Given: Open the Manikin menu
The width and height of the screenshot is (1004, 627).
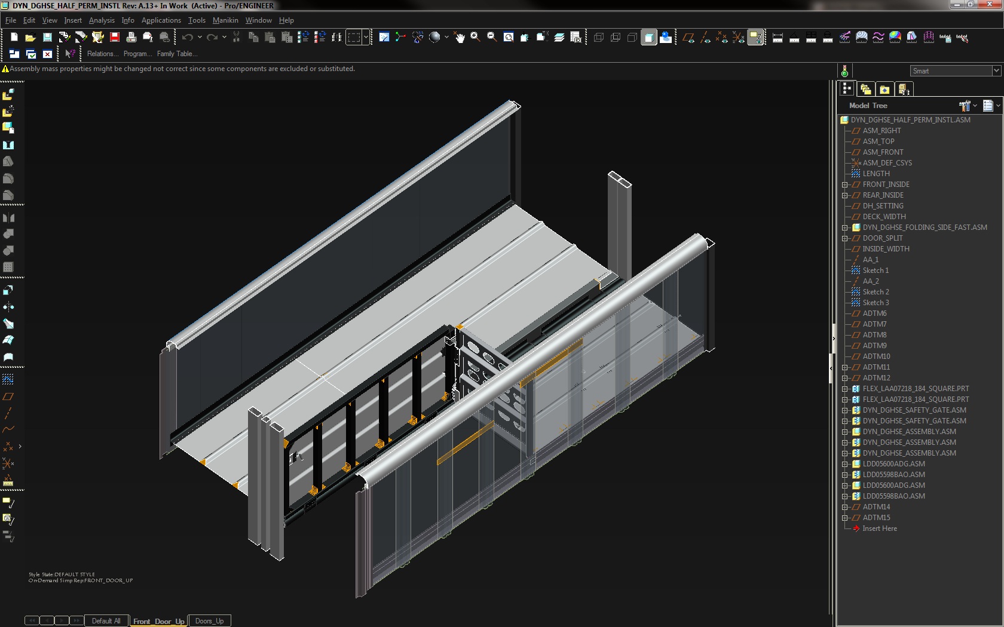Looking at the screenshot, I should 225,20.
